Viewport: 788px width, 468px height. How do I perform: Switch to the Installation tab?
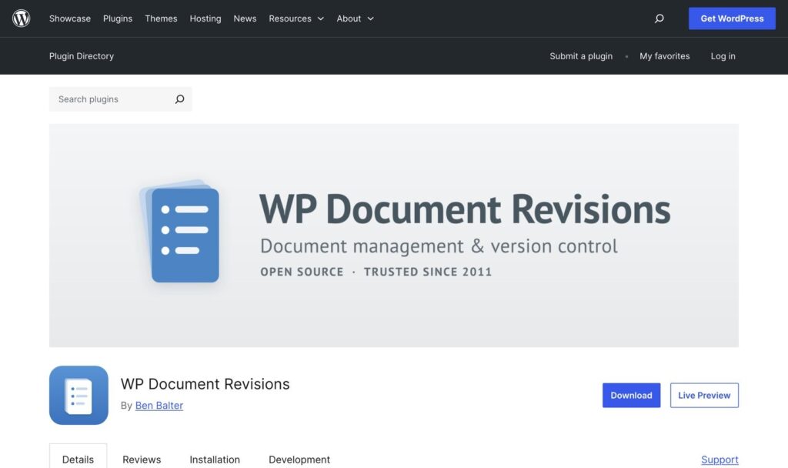[x=215, y=459]
